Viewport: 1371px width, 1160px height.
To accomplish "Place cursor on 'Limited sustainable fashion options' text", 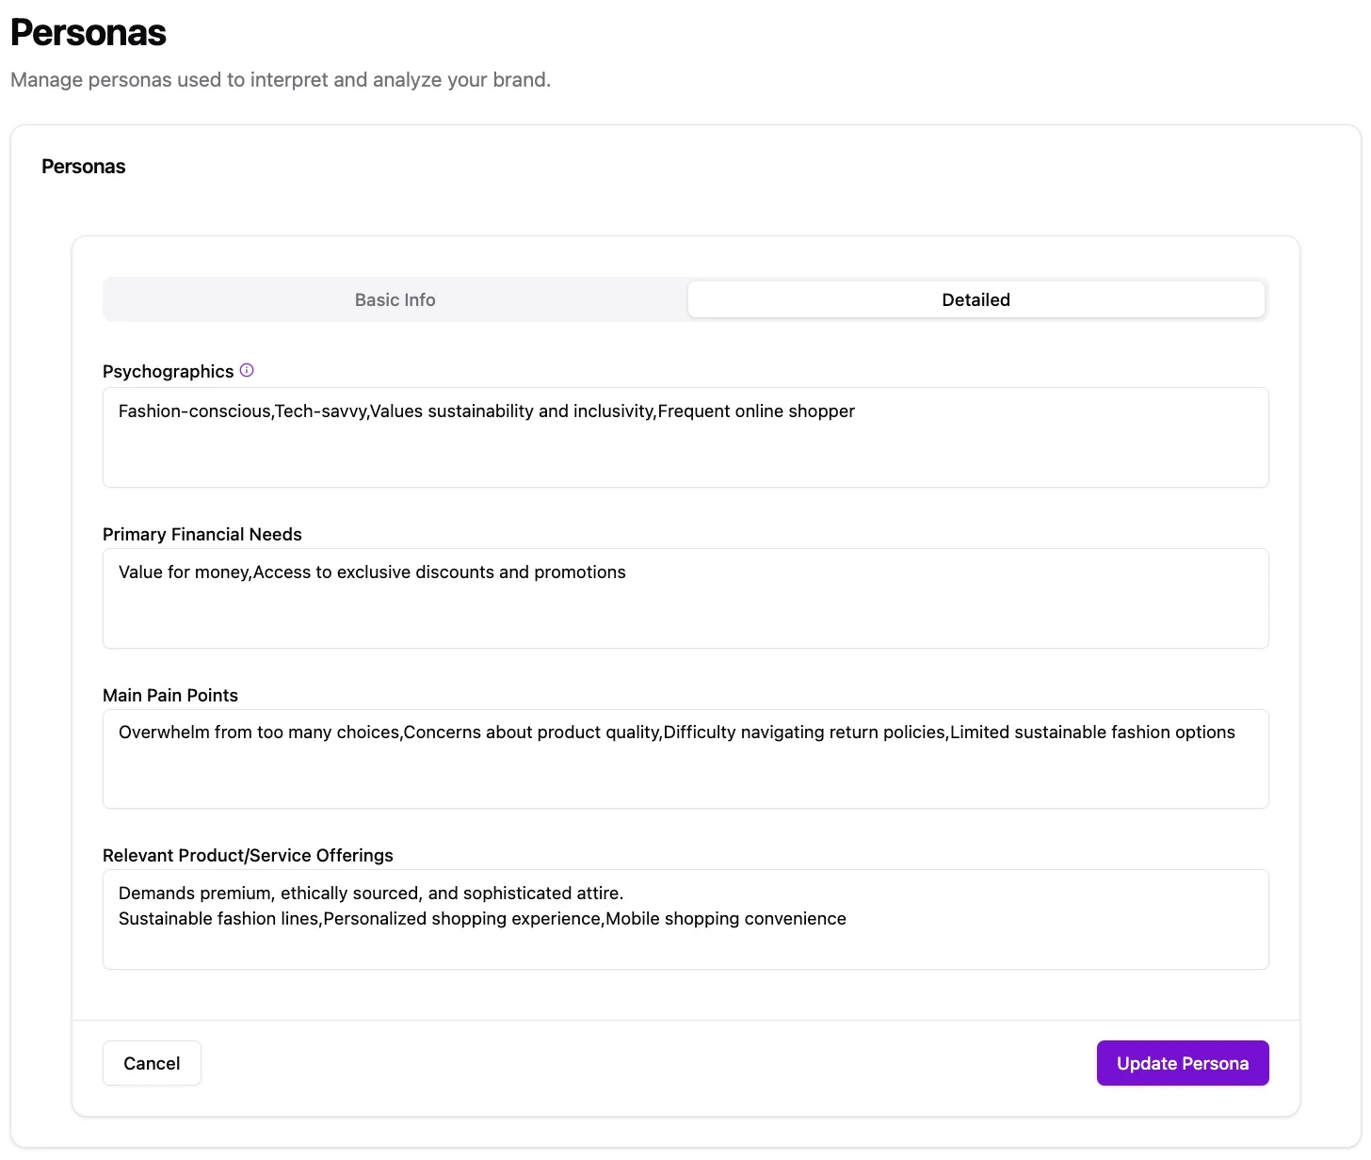I will click(1092, 733).
